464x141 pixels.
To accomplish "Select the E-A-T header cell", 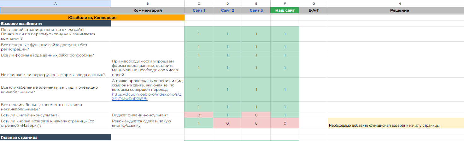I will [314, 10].
